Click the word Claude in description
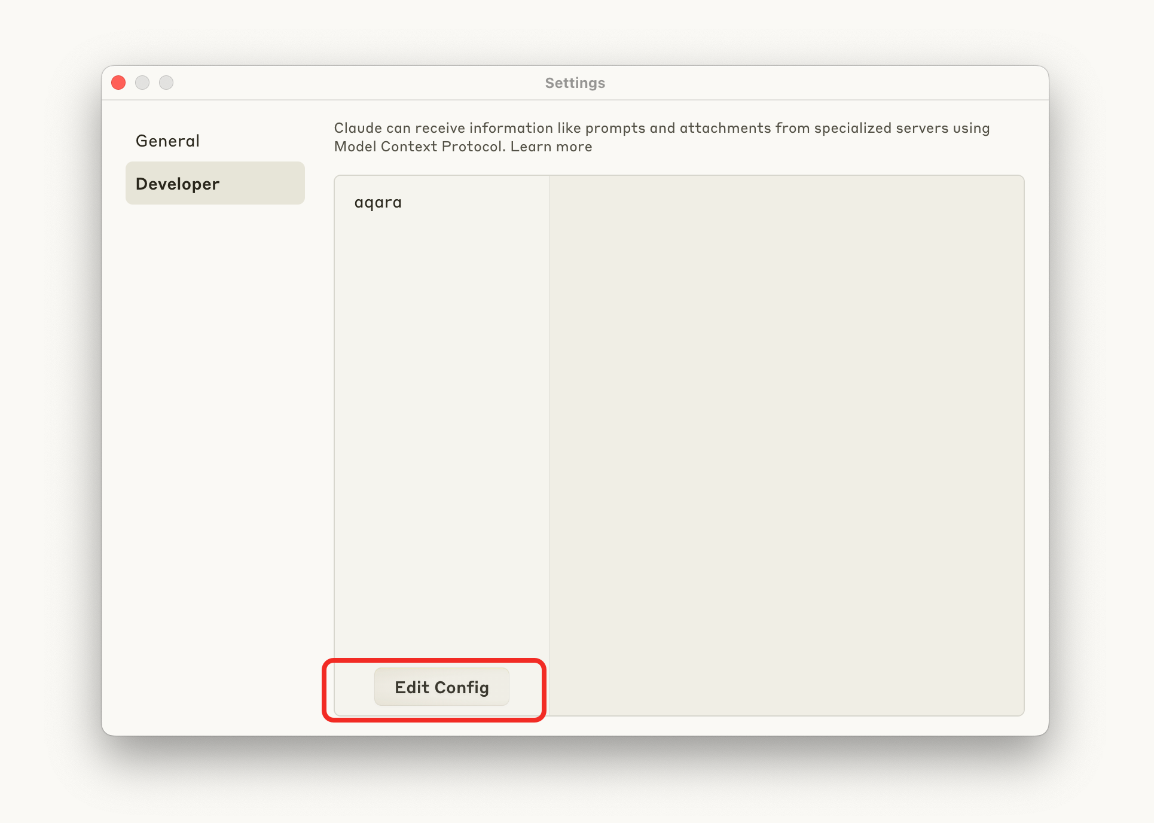Screen dimensions: 1154x823 (358, 128)
